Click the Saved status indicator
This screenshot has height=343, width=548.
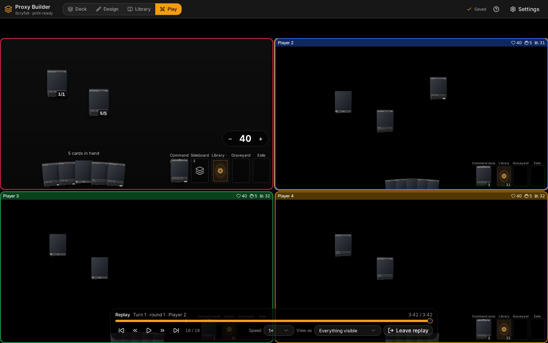(x=476, y=9)
